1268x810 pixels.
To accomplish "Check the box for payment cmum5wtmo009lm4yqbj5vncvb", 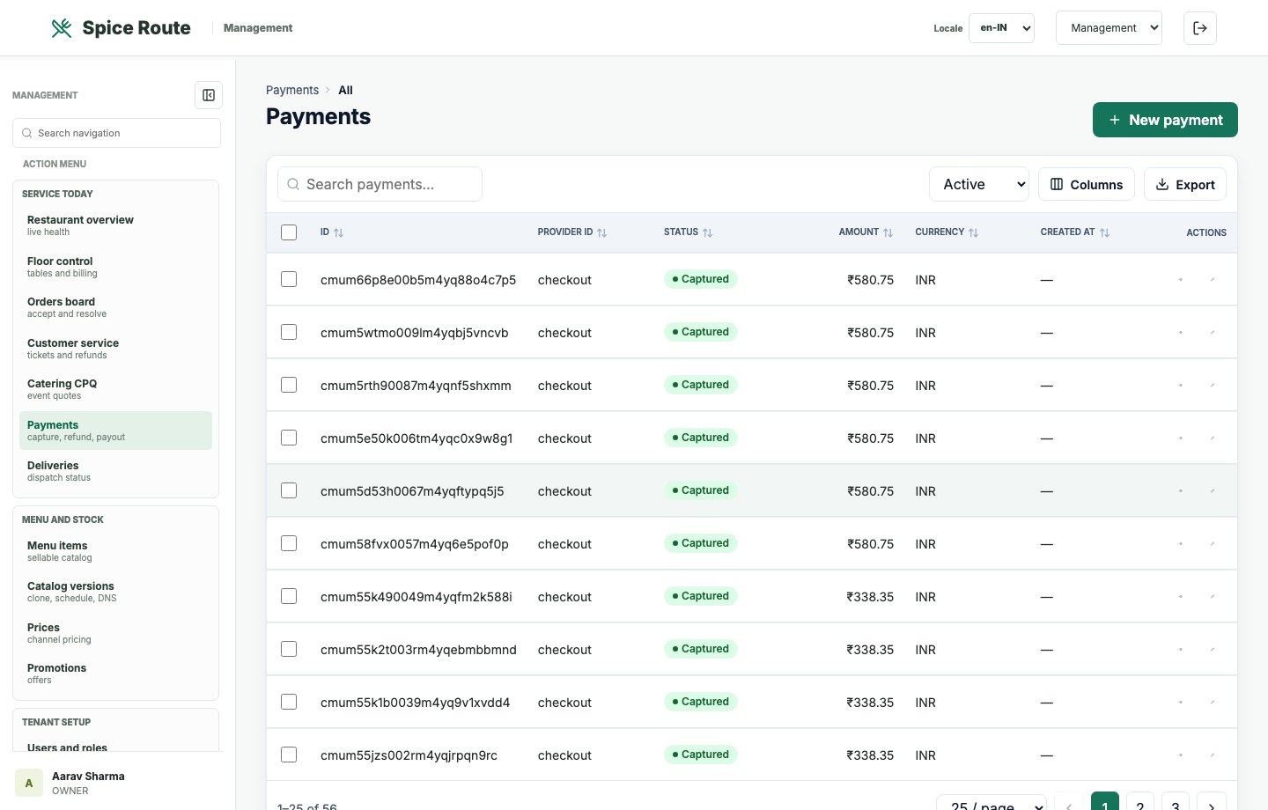I will pyautogui.click(x=289, y=332).
